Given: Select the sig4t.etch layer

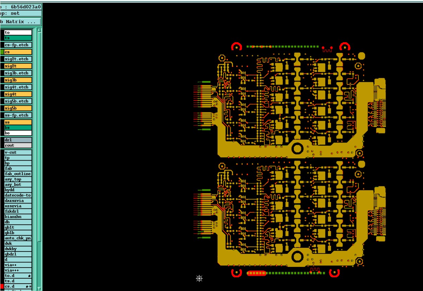Looking at the screenshot, I should tap(18, 87).
